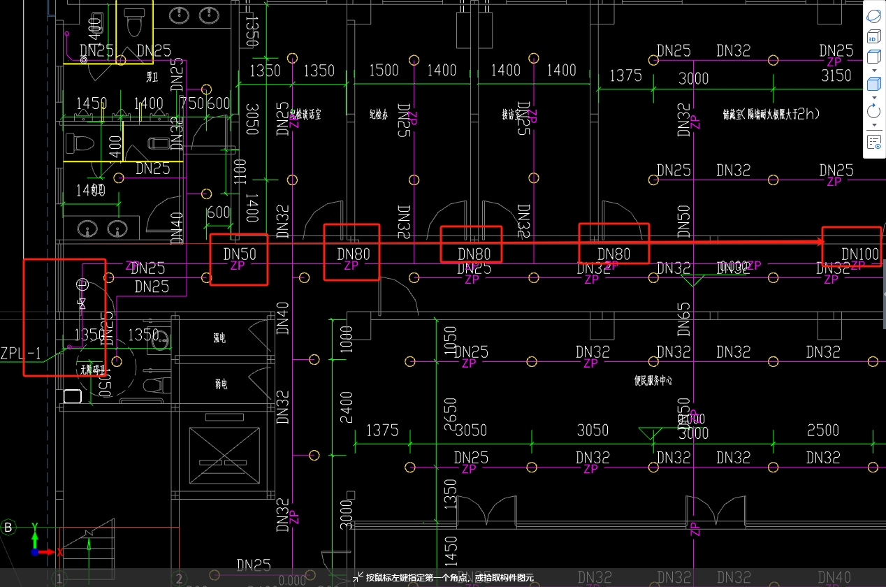Open dropdown beneath the rotate icon

point(874,125)
